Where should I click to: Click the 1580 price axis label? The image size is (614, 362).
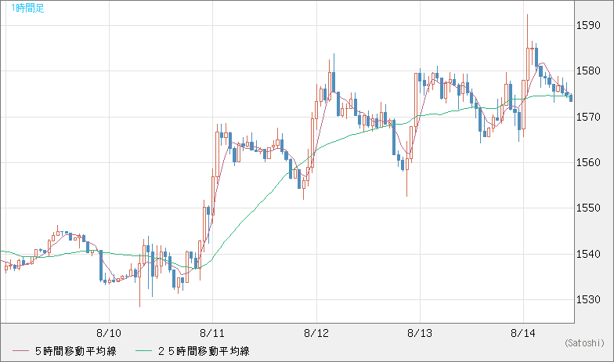coord(588,71)
